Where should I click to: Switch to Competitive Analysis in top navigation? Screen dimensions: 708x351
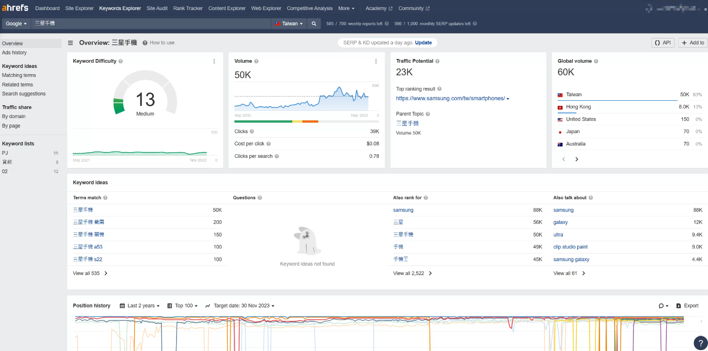pos(310,8)
